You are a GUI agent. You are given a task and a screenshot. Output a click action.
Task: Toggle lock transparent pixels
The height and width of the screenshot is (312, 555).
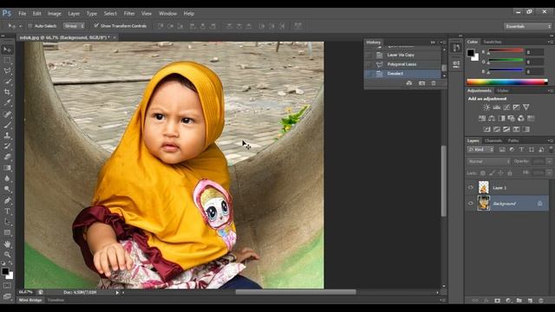(x=482, y=173)
